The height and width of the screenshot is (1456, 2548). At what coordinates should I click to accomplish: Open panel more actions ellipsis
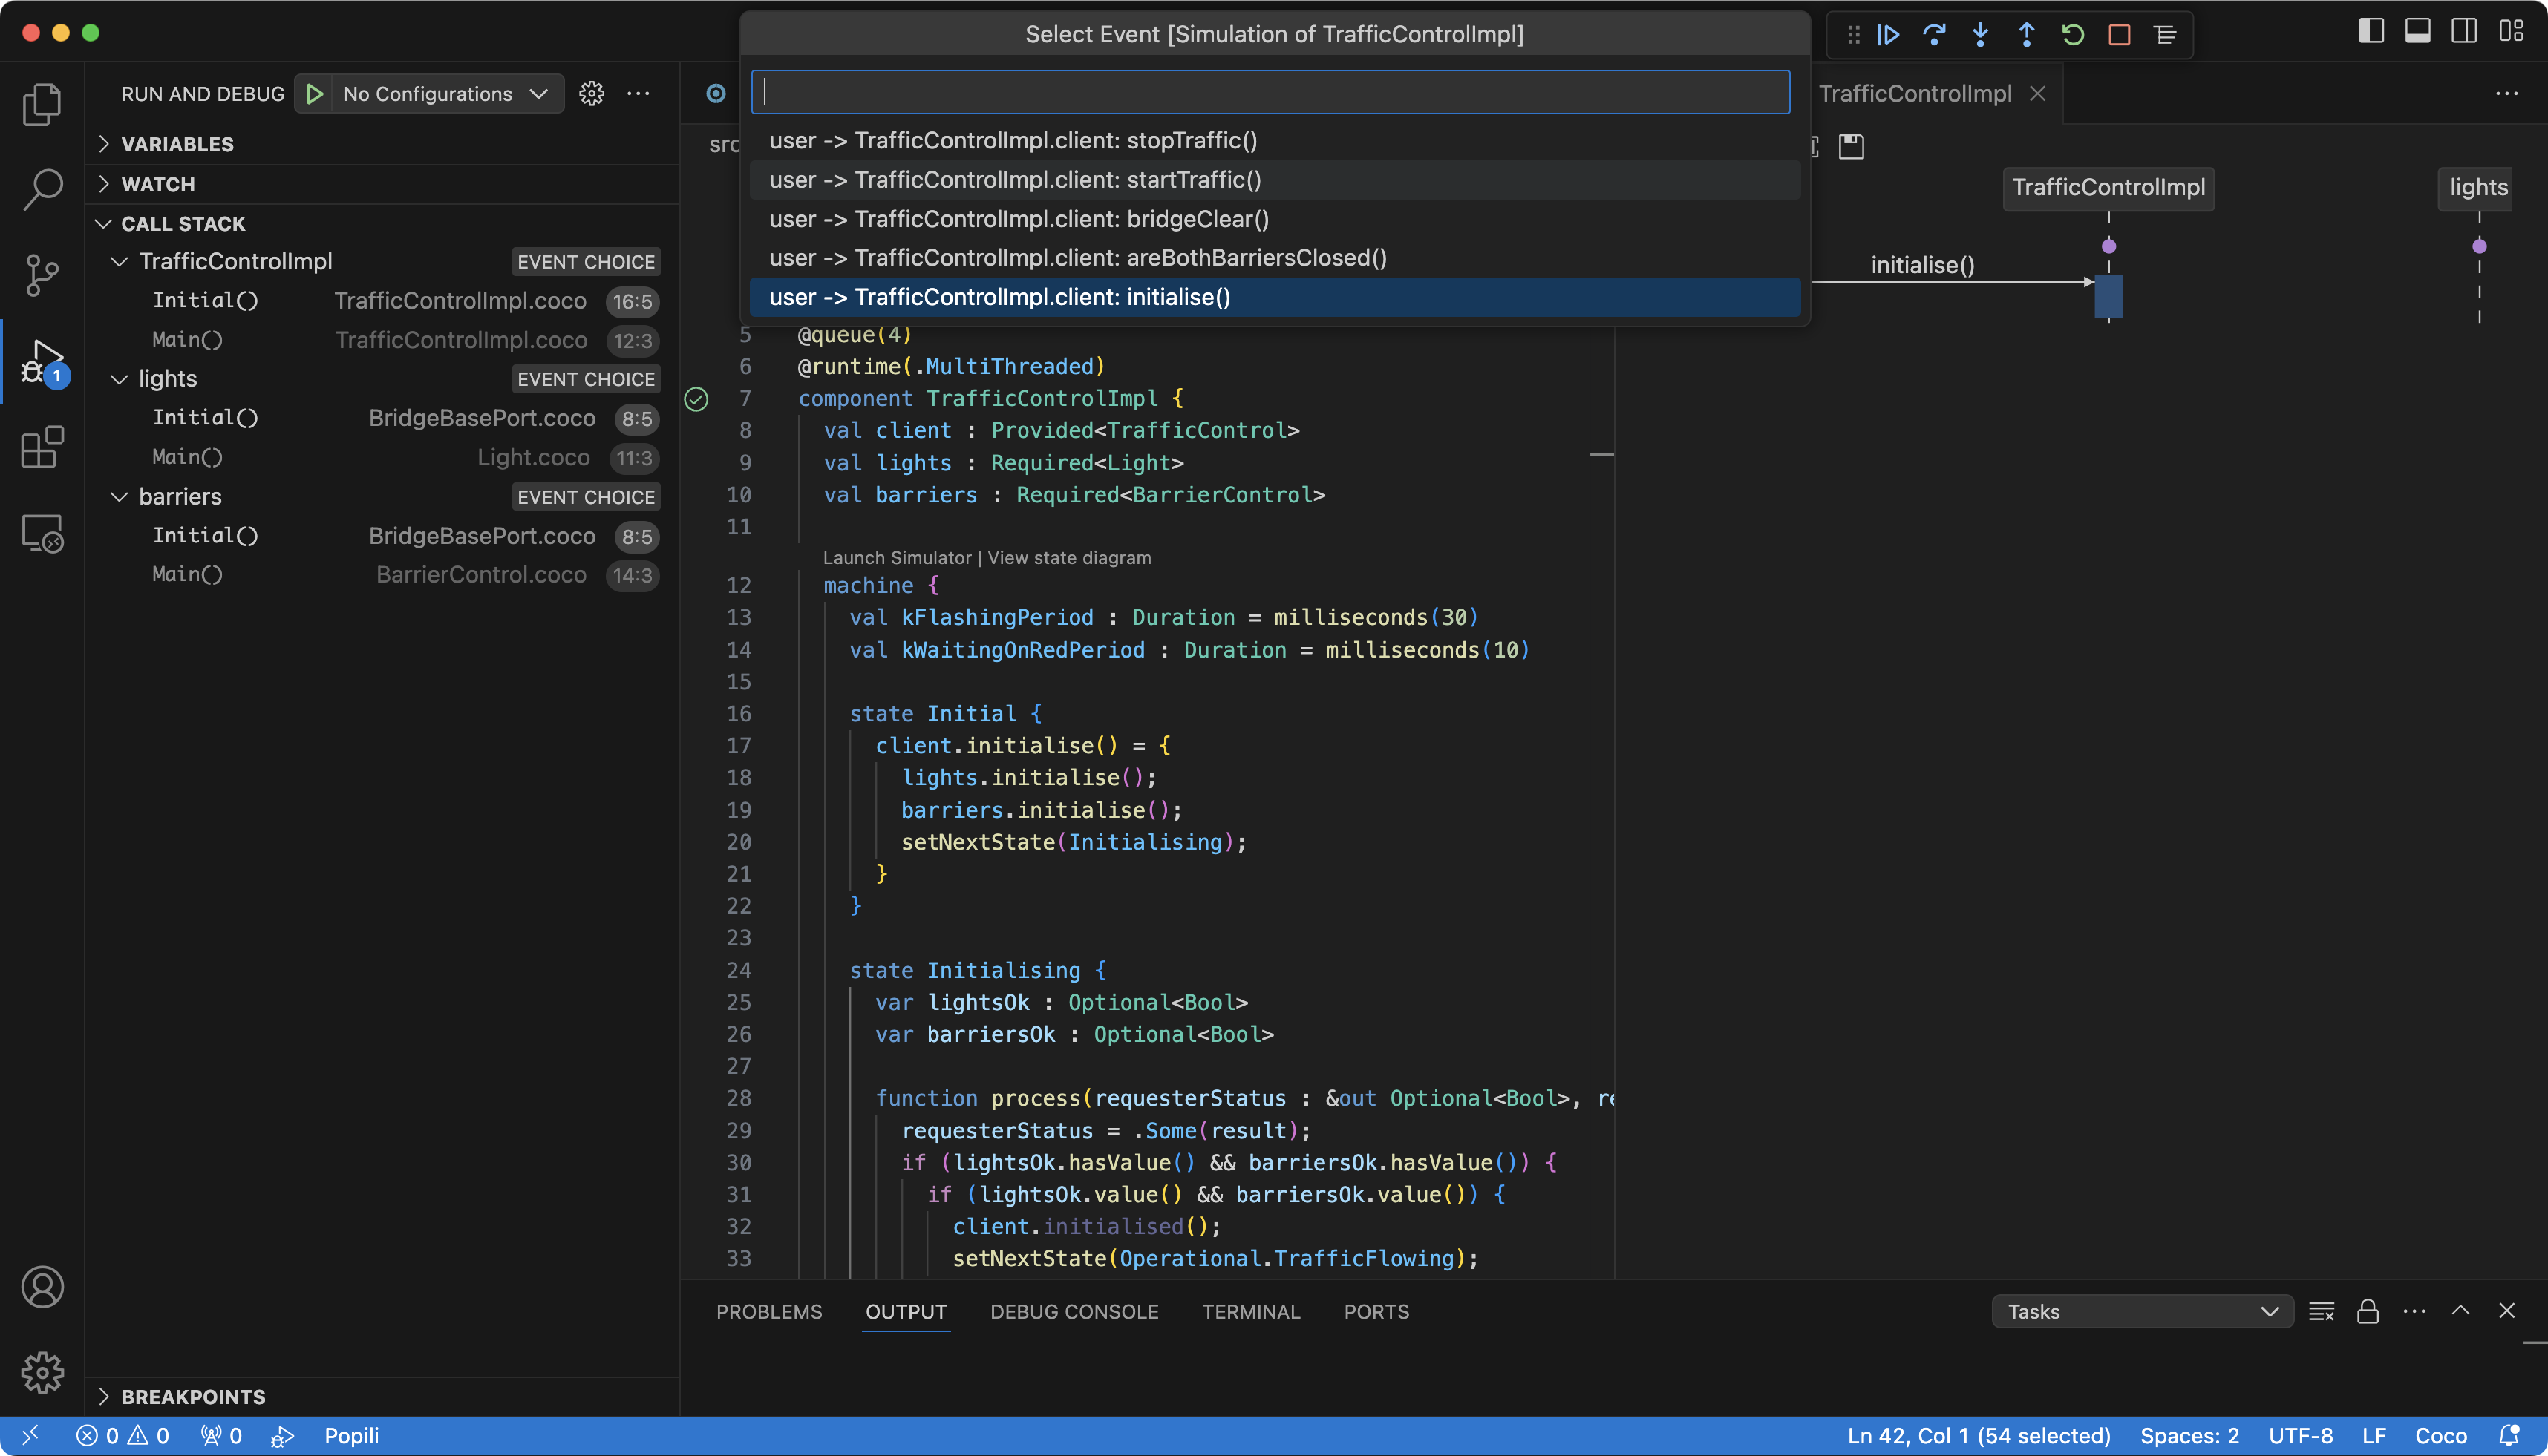2414,1311
